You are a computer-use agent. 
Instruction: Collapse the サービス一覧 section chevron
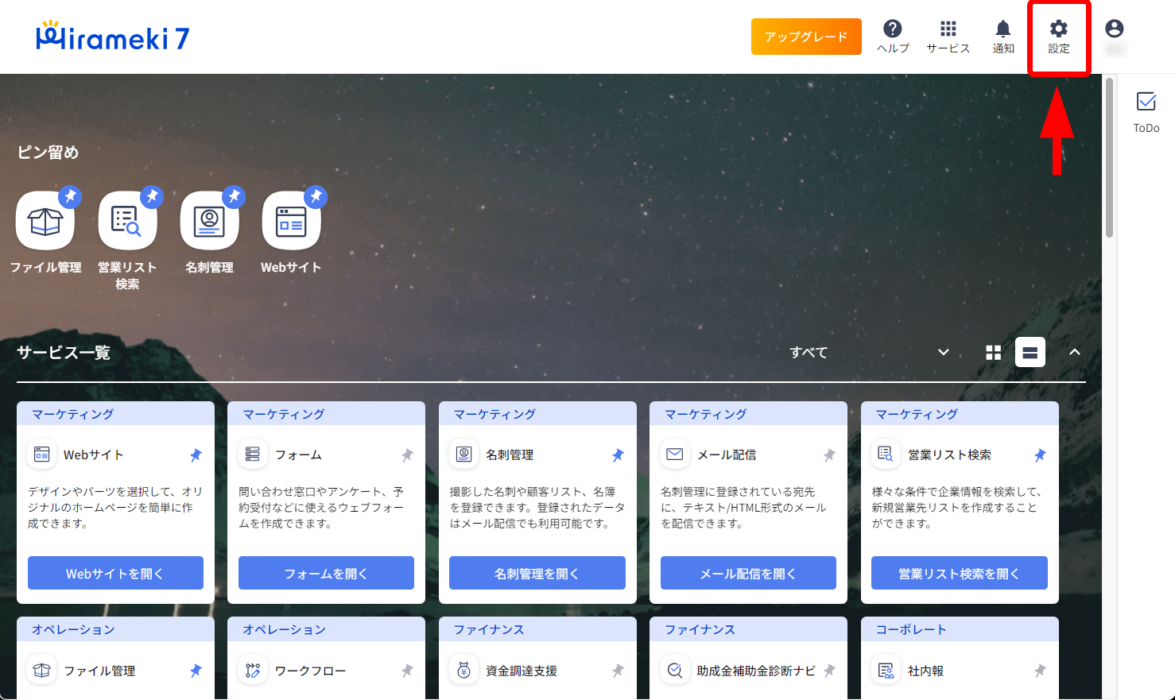coord(1075,352)
